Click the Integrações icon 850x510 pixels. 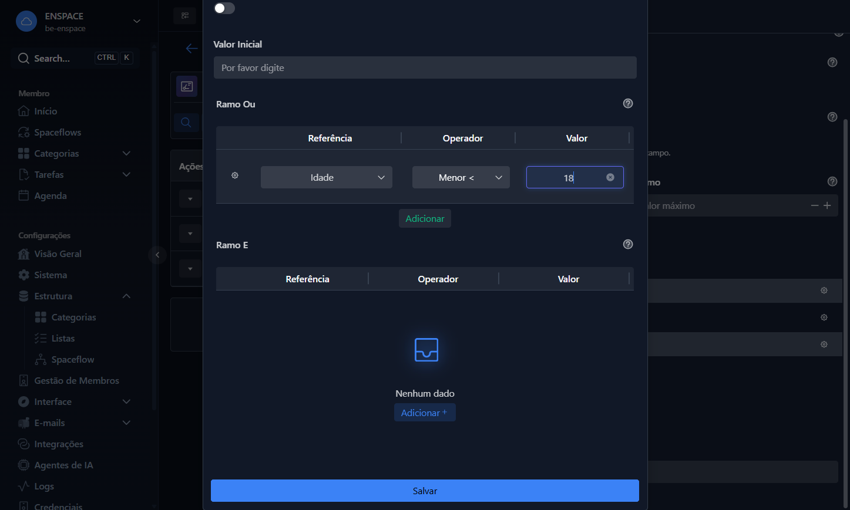click(x=23, y=444)
